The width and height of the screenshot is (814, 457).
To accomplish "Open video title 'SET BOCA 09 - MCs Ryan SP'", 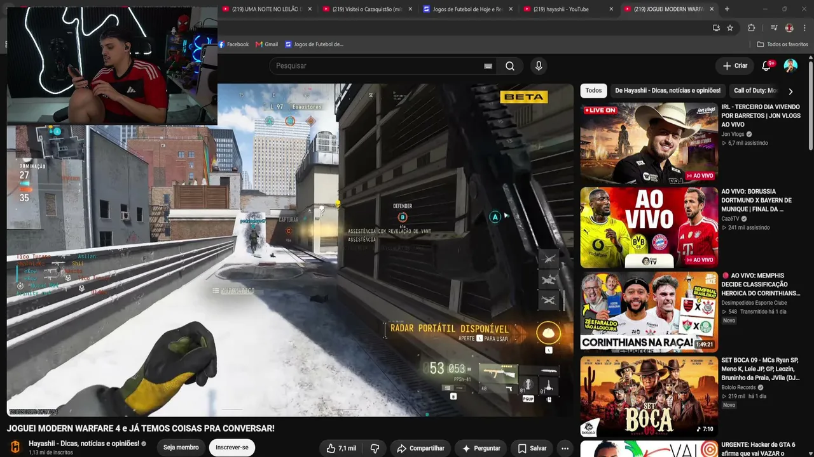I will pos(761,369).
